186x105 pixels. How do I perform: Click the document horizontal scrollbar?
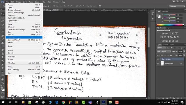coord(94,98)
